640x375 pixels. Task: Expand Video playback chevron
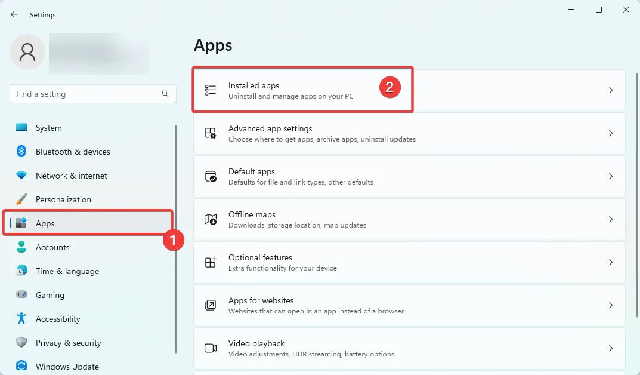pos(611,348)
